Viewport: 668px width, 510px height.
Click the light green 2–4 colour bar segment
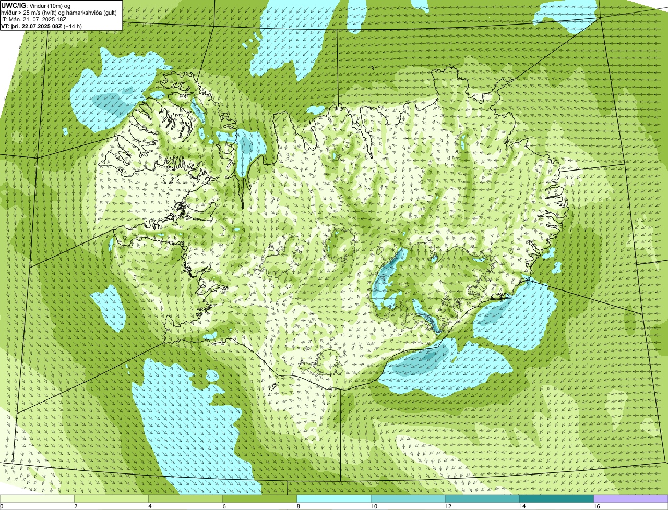coord(111,499)
